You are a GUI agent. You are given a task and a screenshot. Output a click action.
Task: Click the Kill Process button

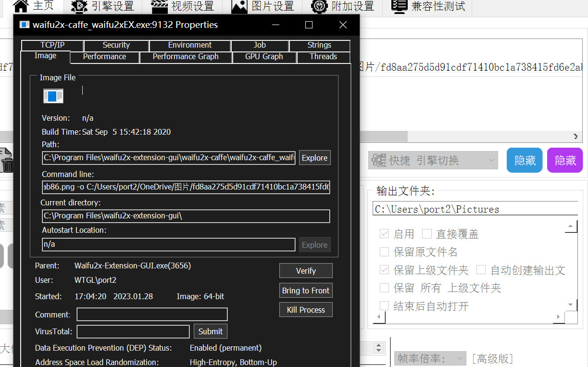pos(306,310)
